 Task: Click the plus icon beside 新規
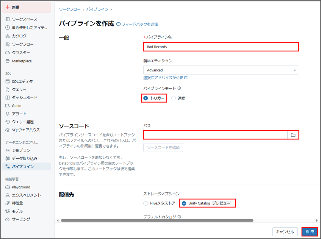pos(7,7)
